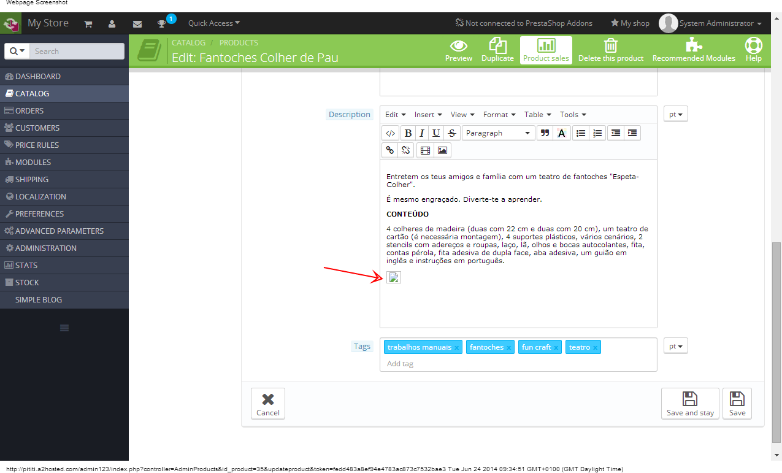Click the Duplicate product icon
This screenshot has width=782, height=473.
pyautogui.click(x=497, y=50)
